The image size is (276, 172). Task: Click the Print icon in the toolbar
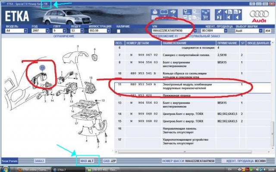(155, 12)
